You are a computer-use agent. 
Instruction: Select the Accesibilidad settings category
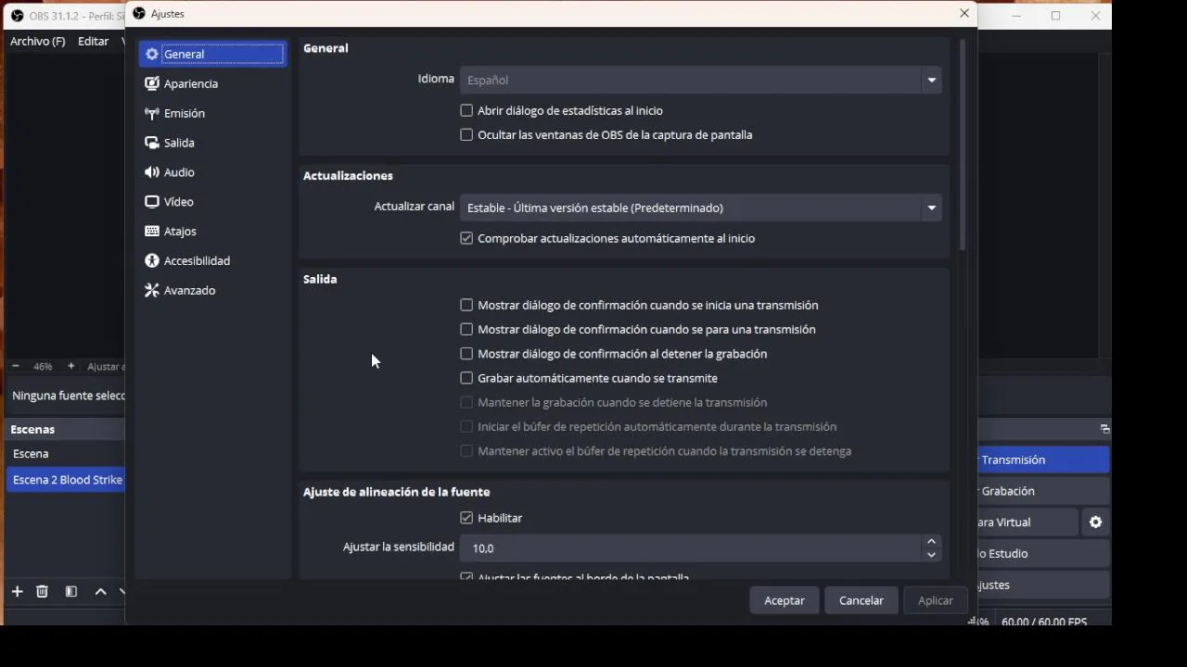pyautogui.click(x=212, y=261)
